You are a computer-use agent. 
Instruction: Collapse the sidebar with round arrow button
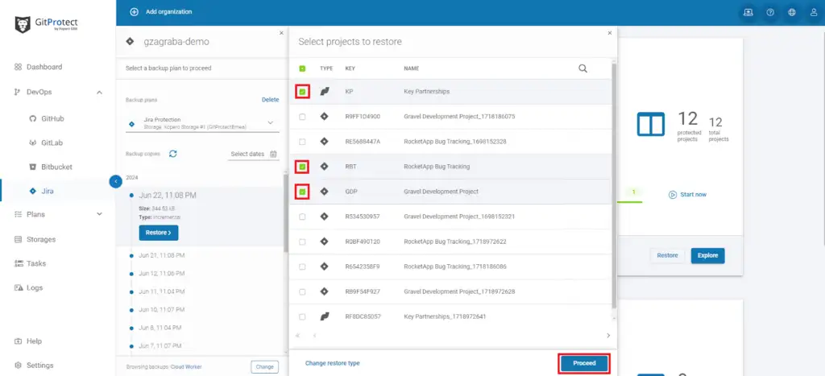point(116,181)
